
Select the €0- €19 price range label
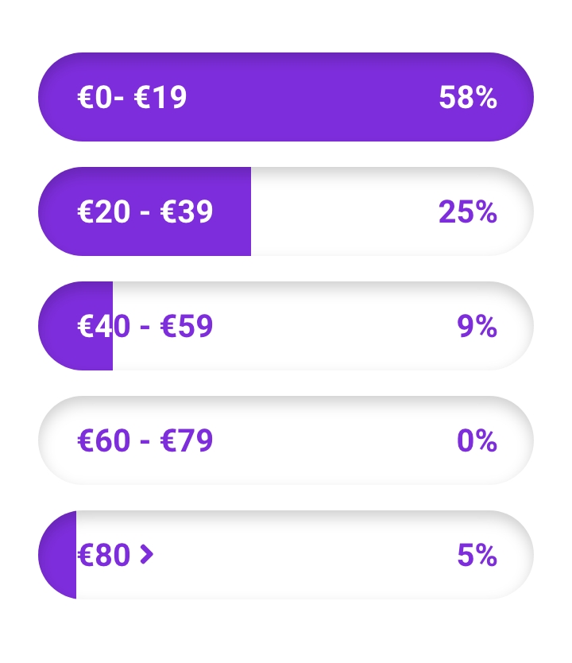coord(132,97)
